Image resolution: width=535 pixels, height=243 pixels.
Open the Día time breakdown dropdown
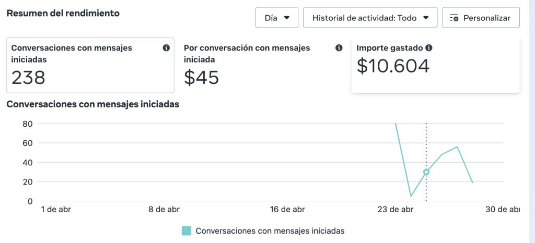pyautogui.click(x=277, y=18)
